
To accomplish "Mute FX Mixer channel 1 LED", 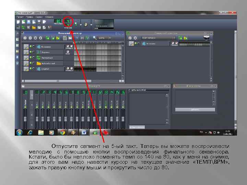I will (37, 107).
